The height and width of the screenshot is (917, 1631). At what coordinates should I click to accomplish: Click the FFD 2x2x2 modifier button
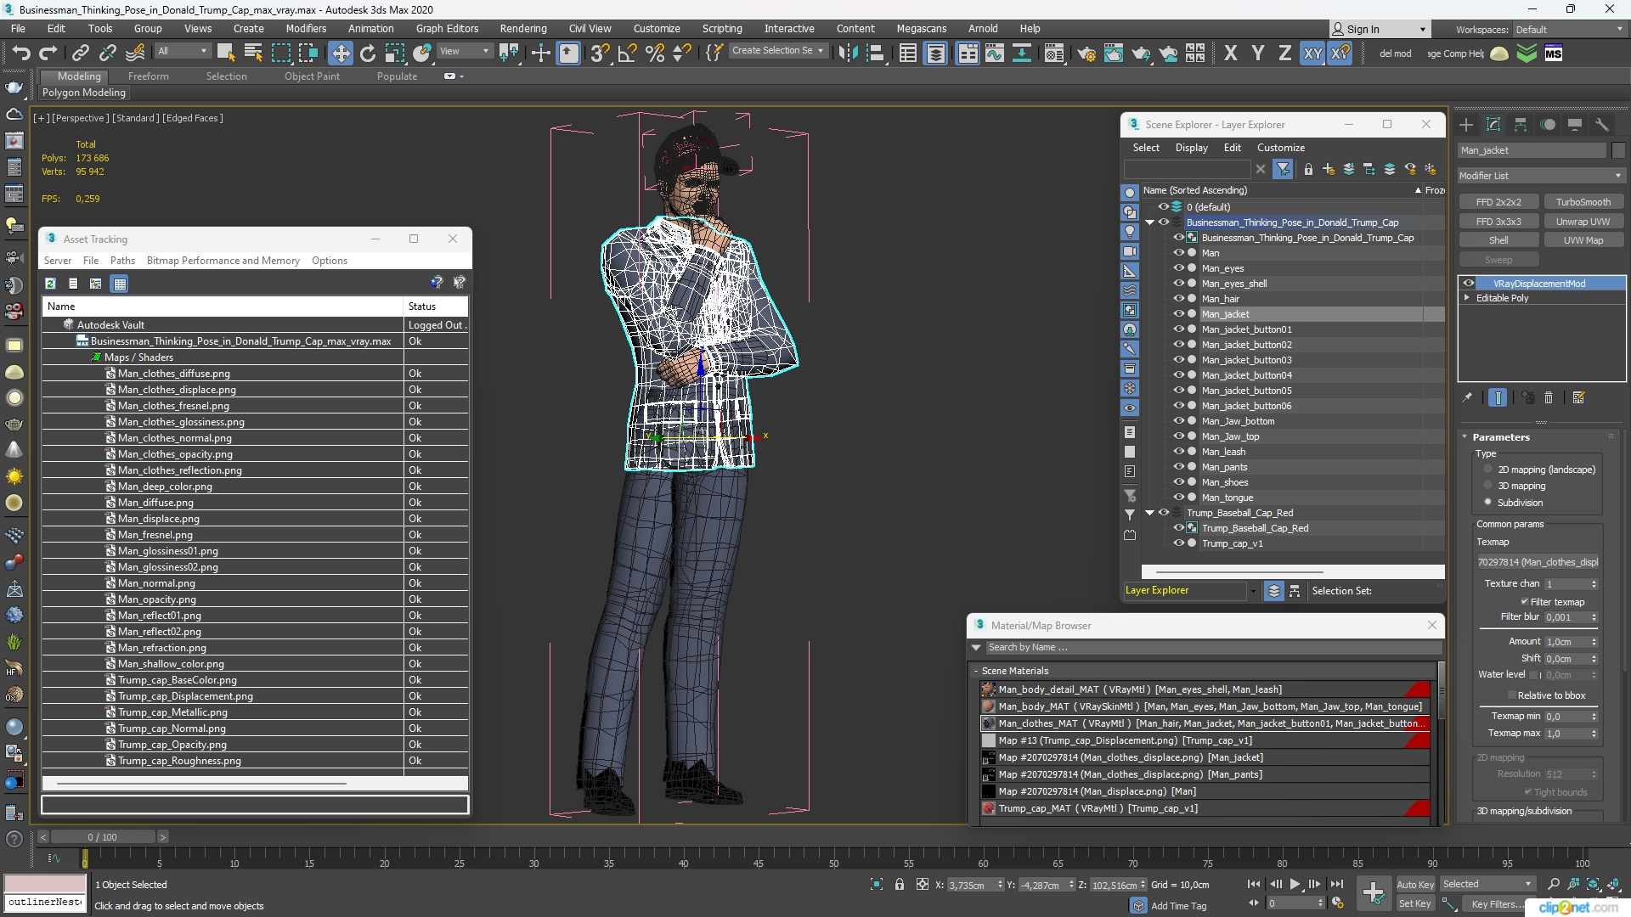tap(1498, 202)
